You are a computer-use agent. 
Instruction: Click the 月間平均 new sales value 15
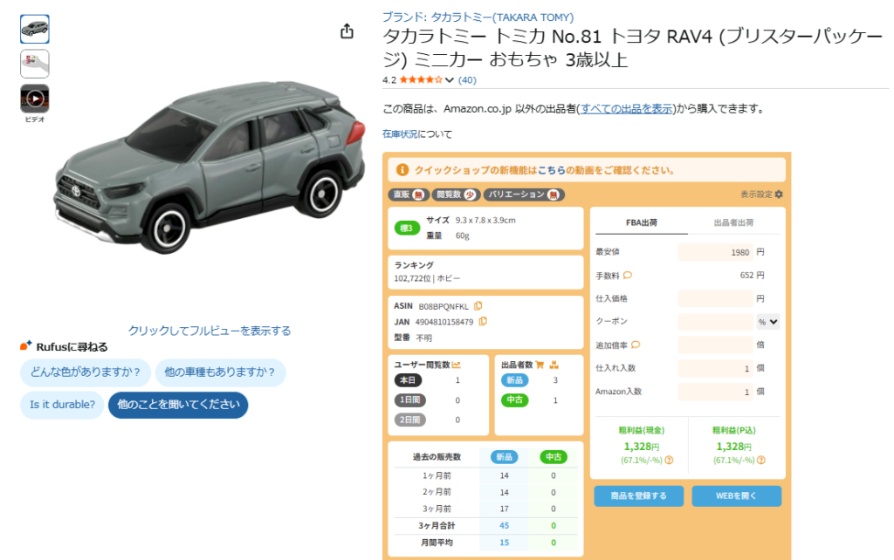[x=504, y=543]
